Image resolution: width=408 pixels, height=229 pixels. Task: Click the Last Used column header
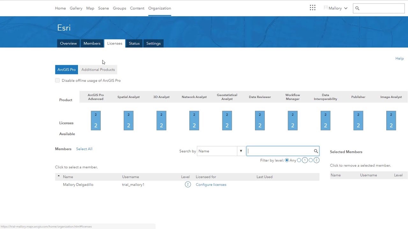click(x=265, y=177)
